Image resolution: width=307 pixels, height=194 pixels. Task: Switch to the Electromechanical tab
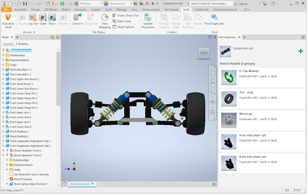(225, 10)
